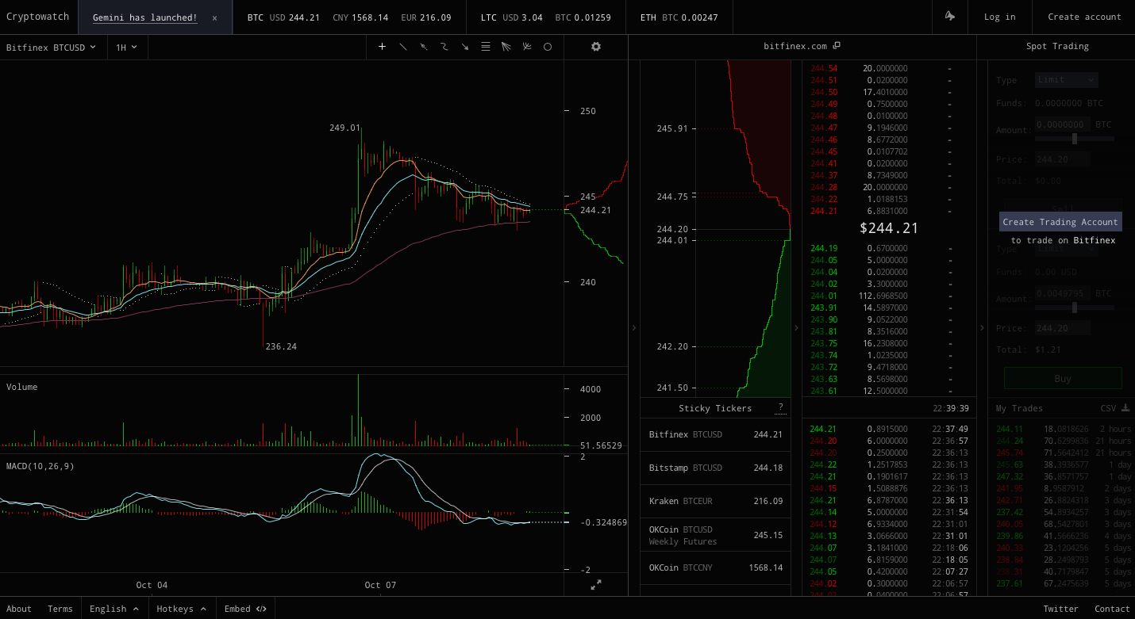Click the sell Amount input field
The height and width of the screenshot is (619, 1135).
(1063, 124)
